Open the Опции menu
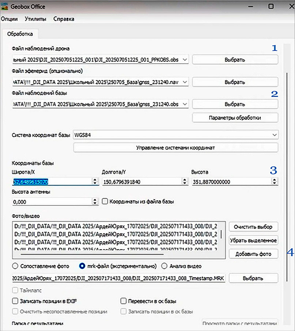Viewport: 295px width, 331px height. point(9,19)
